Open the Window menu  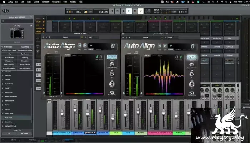[73, 2]
